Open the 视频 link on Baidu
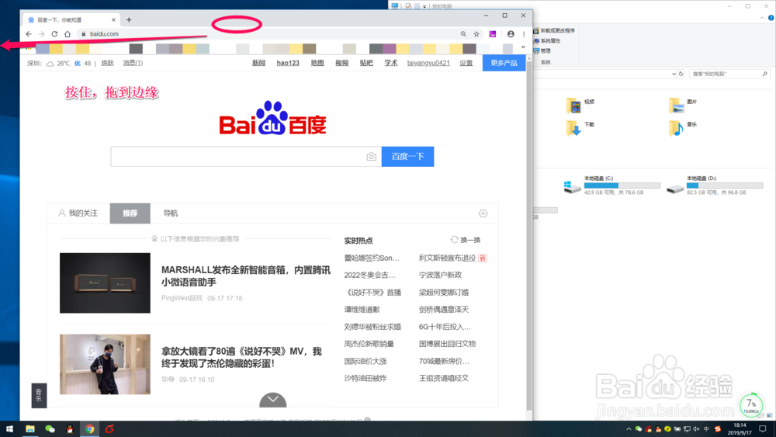The image size is (776, 437). pyautogui.click(x=342, y=63)
